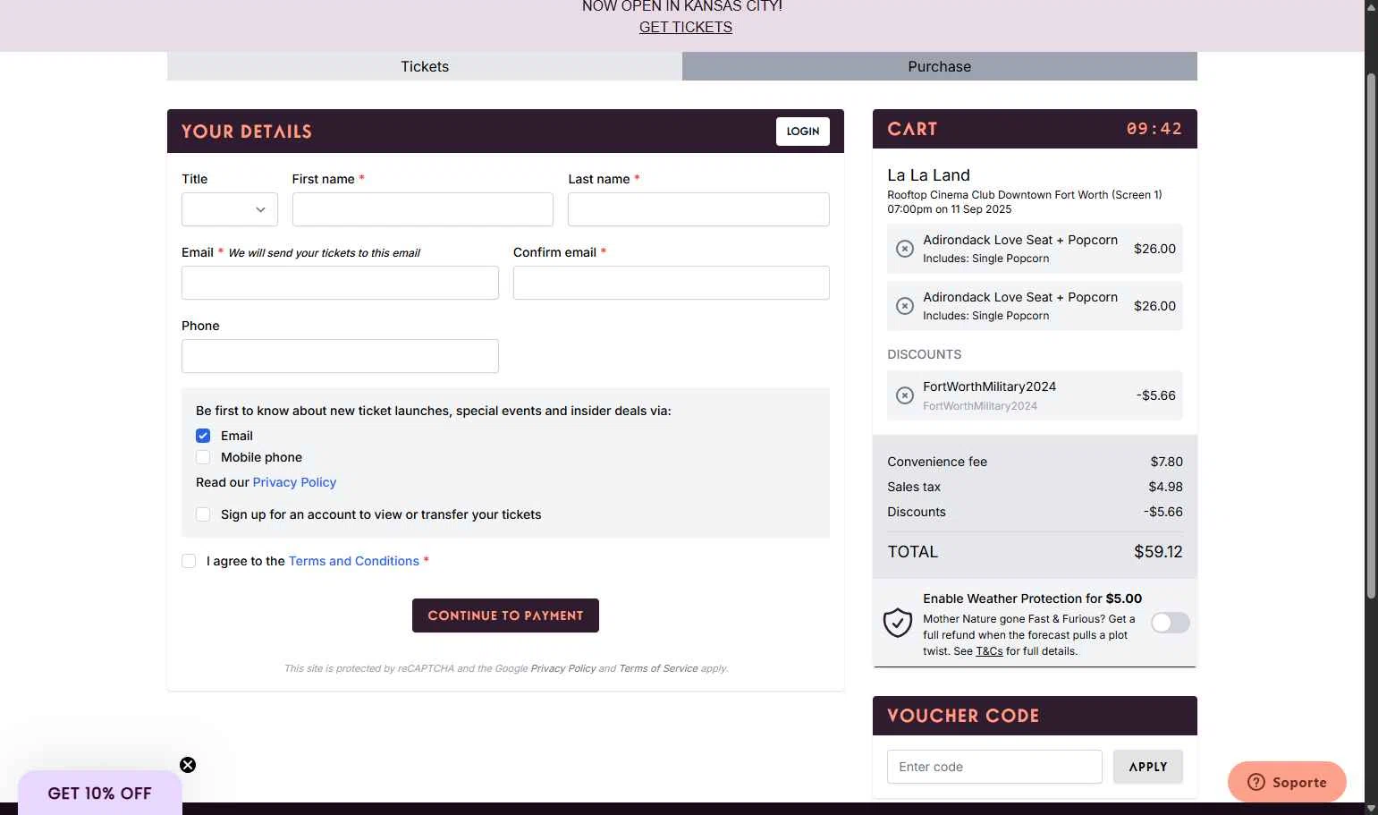1378x815 pixels.
Task: Click the Weather Protection shield icon
Action: pos(898,623)
